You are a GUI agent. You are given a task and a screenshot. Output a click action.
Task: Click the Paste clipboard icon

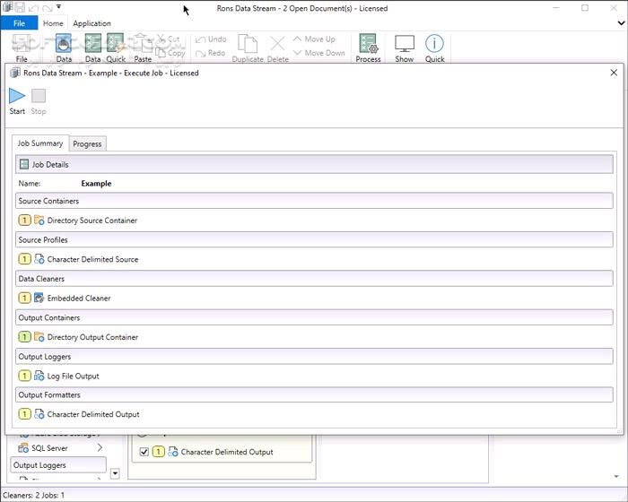coord(141,44)
